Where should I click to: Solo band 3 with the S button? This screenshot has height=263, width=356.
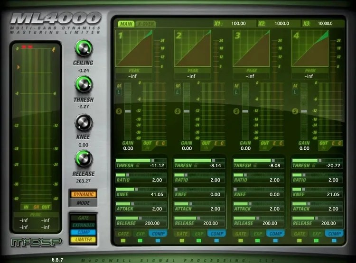[236, 111]
